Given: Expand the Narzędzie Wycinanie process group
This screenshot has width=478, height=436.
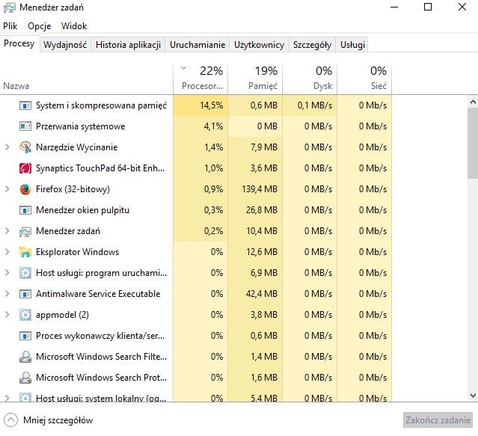Looking at the screenshot, I should point(7,147).
